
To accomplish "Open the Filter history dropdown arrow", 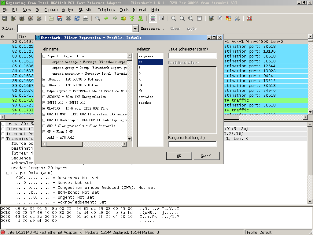I will (x=135, y=28).
